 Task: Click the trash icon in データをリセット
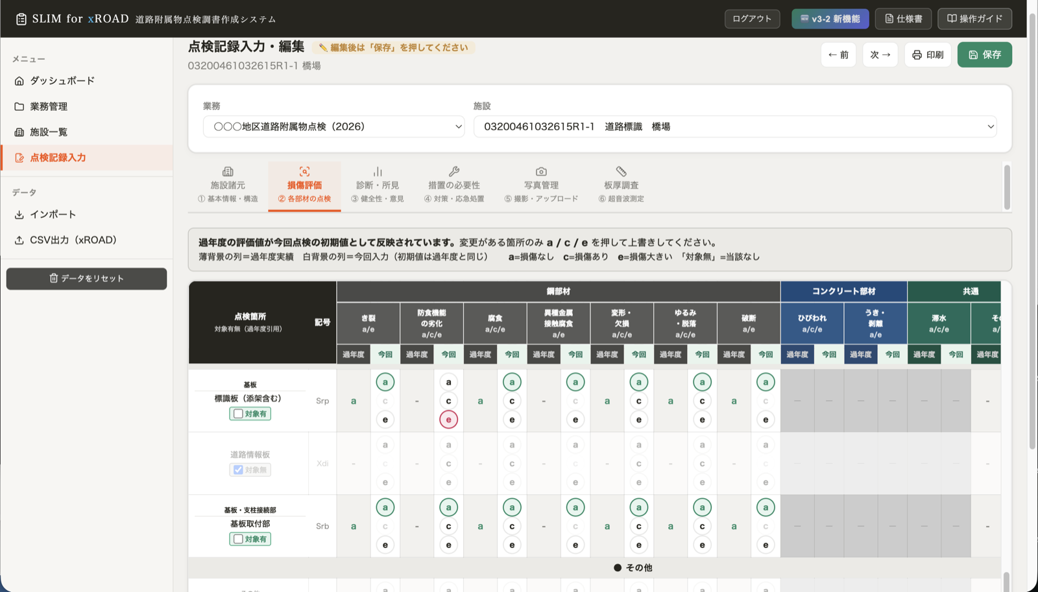pyautogui.click(x=54, y=278)
